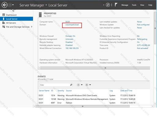
Task: Sort events by ID column
Action: (52, 91)
